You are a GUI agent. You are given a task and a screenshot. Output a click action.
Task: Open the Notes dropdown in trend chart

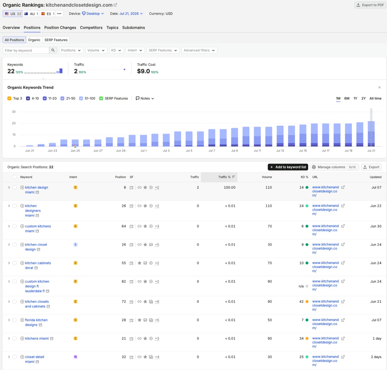[145, 98]
